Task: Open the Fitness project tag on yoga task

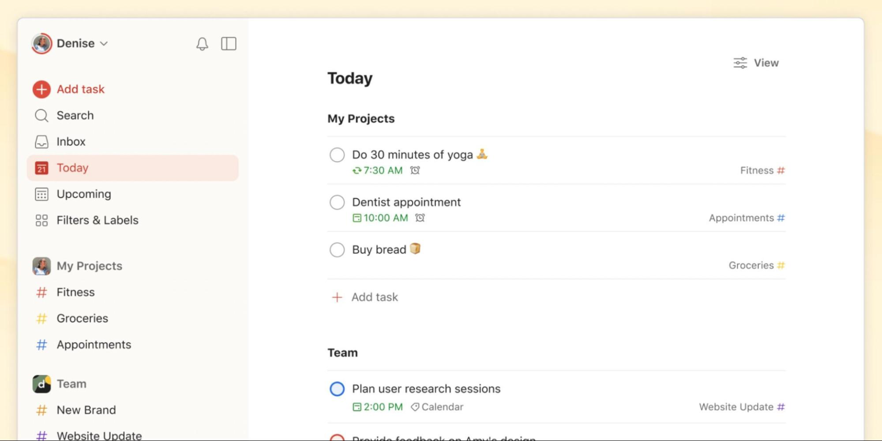Action: pos(762,170)
